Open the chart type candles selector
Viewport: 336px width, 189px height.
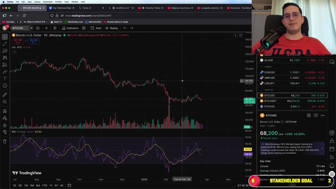55,28
